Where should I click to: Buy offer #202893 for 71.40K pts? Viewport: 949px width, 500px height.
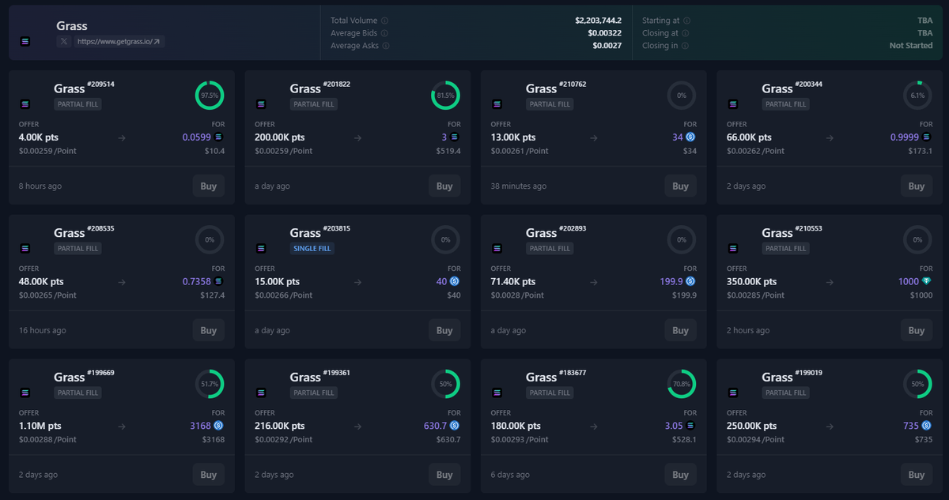click(681, 331)
